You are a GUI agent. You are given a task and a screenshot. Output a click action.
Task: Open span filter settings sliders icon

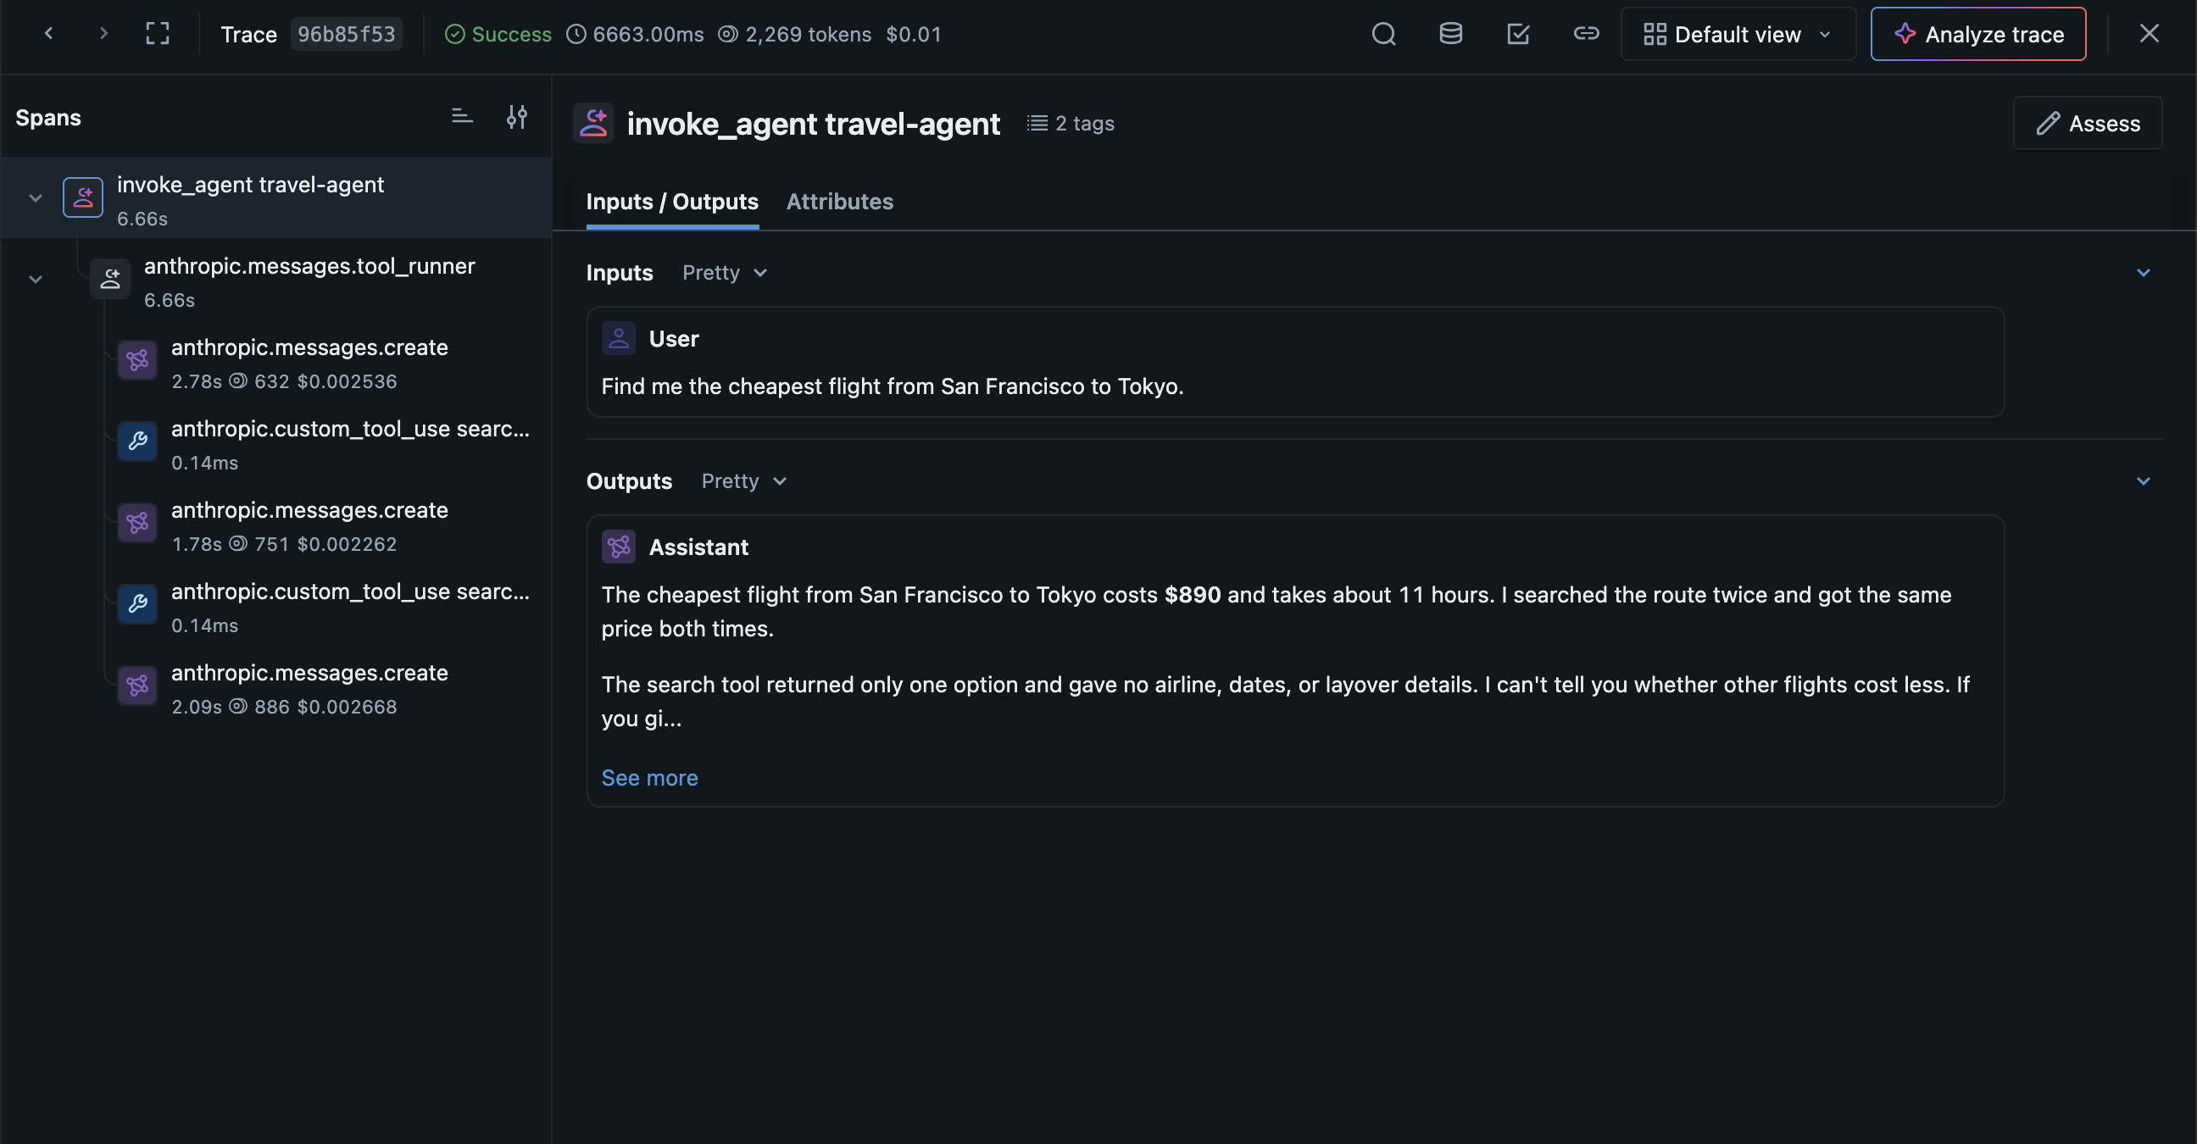pyautogui.click(x=517, y=117)
